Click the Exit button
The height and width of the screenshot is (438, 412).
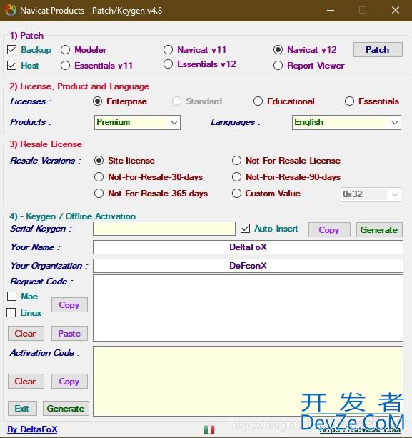click(x=22, y=409)
